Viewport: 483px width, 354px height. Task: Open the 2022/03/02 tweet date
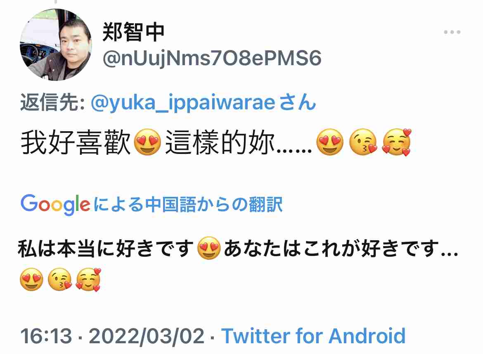pos(147,336)
